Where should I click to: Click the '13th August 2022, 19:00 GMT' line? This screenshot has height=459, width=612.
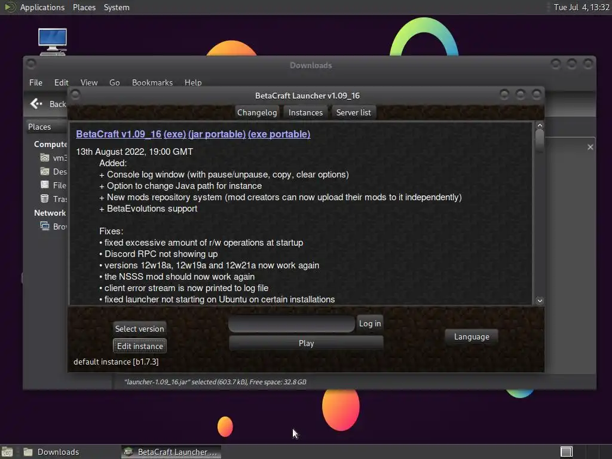point(134,151)
